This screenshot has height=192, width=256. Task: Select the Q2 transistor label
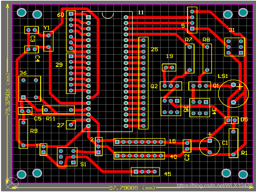154,86
